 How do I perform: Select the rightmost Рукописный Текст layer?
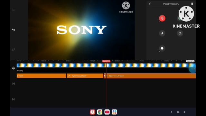click(x=150, y=76)
